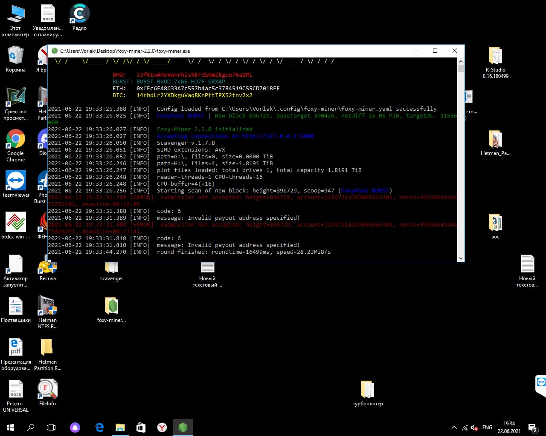Click the BTC address '14rbdLr2YXDkguVaqRKnPftTPX52tnv2x2'
Viewport: 546px width, 436px height.
195,95
